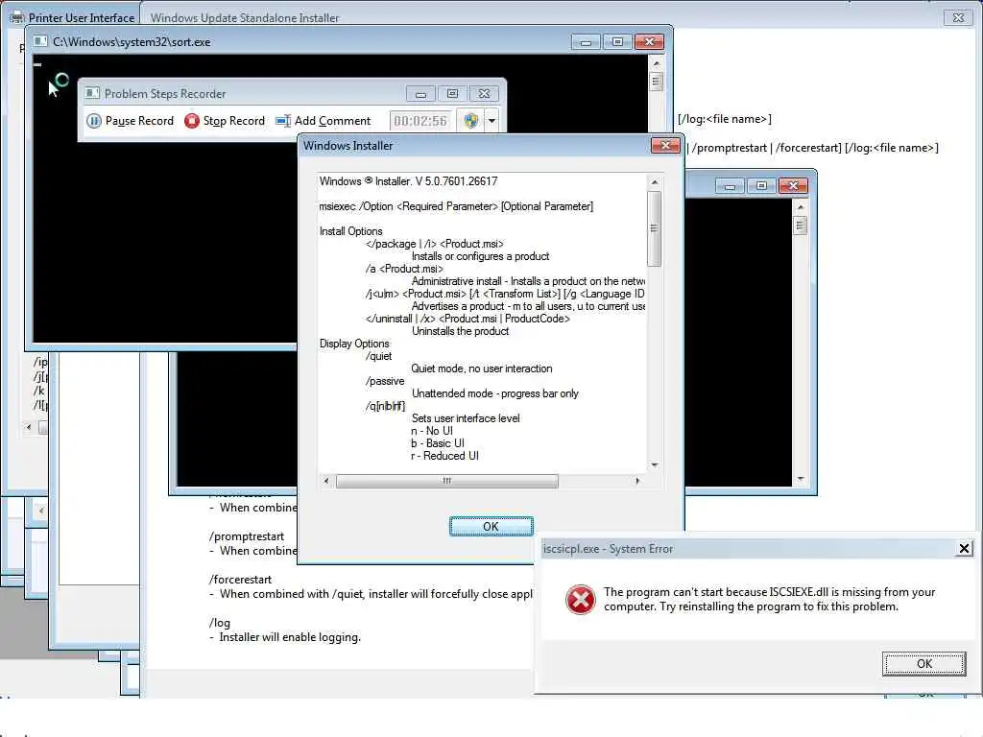Click the sort.exe console window icon
Screen dimensions: 983x737
(x=40, y=41)
